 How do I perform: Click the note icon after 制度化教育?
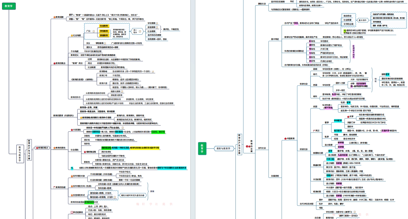point(122,91)
